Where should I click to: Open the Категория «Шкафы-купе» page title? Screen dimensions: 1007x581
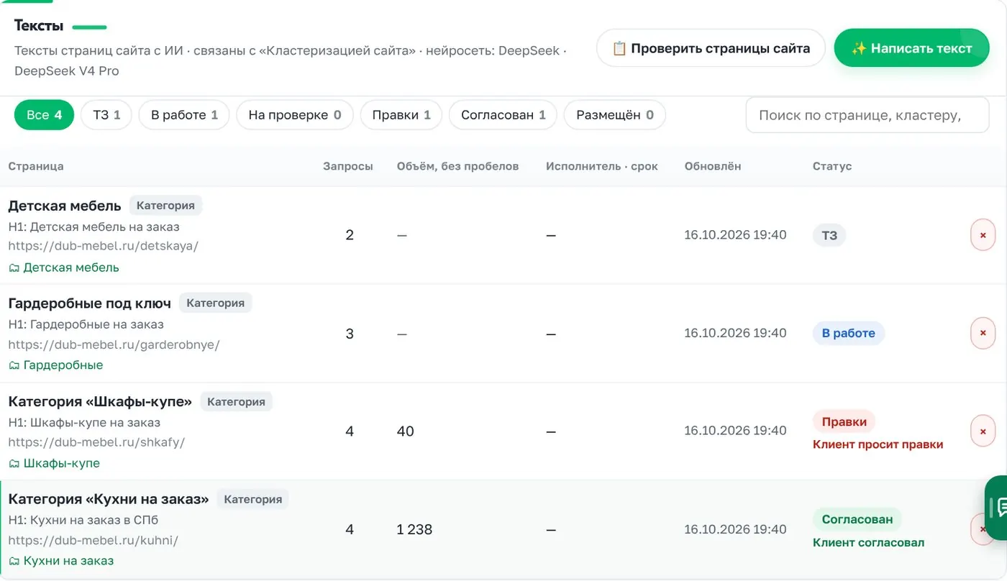coord(100,401)
